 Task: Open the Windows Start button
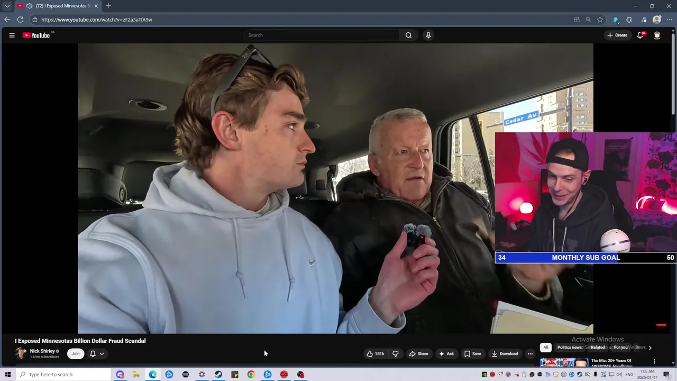(x=7, y=375)
